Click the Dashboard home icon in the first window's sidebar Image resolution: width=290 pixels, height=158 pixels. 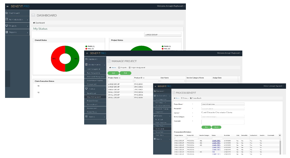7,13
